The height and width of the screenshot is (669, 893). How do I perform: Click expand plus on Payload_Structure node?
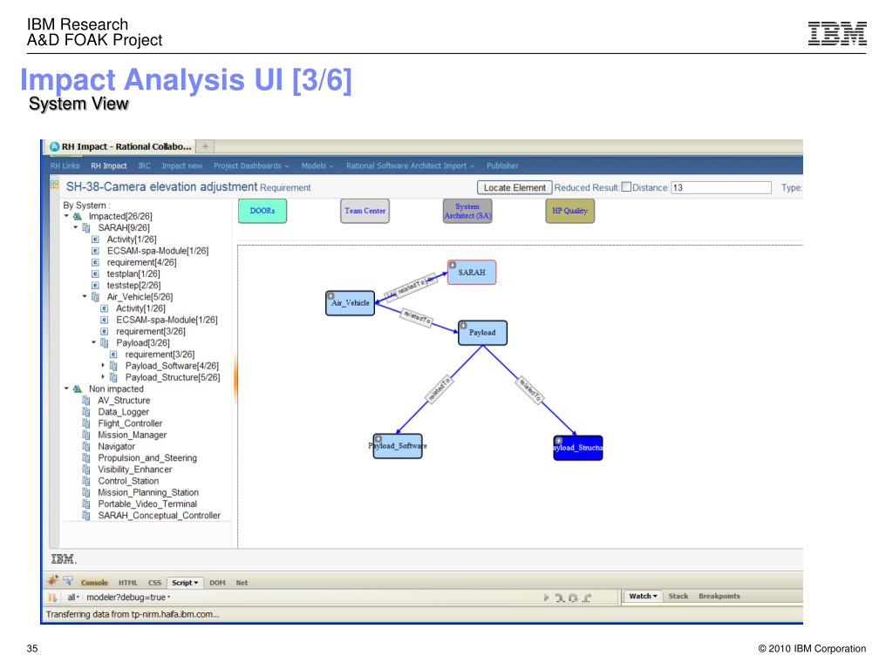[559, 440]
